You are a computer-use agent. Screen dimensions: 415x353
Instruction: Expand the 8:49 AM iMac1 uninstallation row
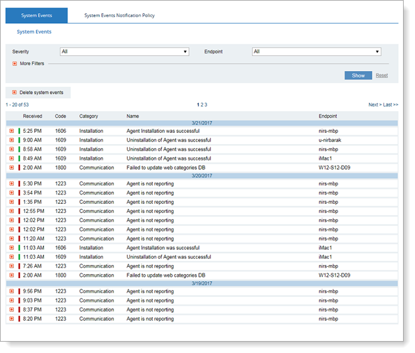(x=11, y=159)
